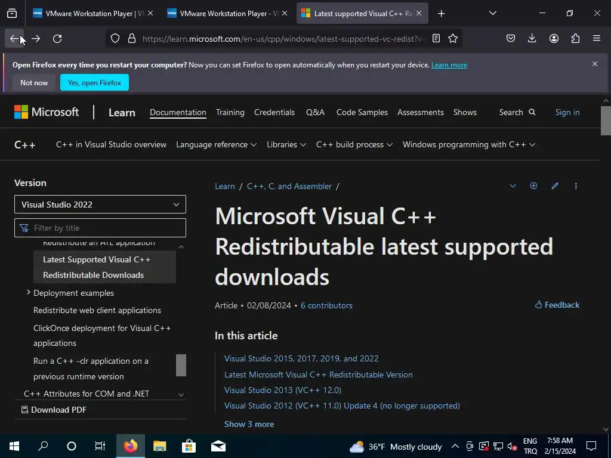Open the Firefox account icon
The width and height of the screenshot is (611, 458).
tap(554, 39)
